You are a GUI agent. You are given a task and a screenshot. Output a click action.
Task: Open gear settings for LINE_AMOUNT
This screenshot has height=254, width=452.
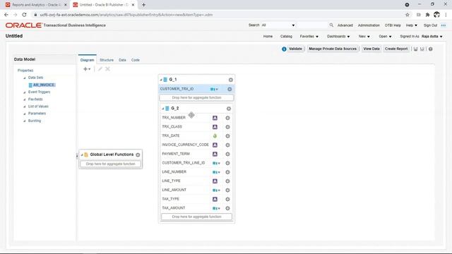pyautogui.click(x=227, y=190)
